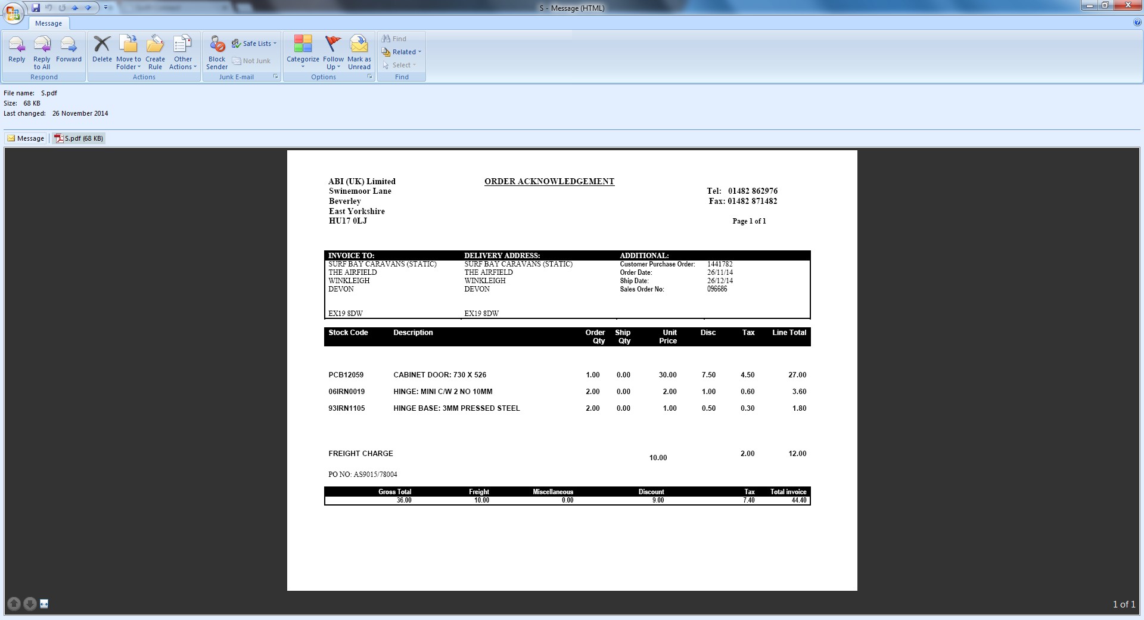
Task: Click the Reply to All icon
Action: [x=42, y=51]
